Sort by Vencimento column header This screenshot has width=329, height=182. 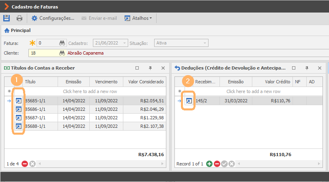106,82
